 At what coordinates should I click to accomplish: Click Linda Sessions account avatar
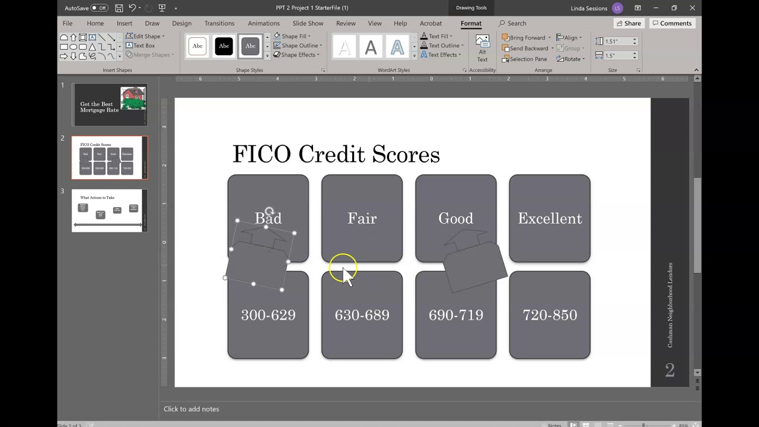click(x=618, y=8)
